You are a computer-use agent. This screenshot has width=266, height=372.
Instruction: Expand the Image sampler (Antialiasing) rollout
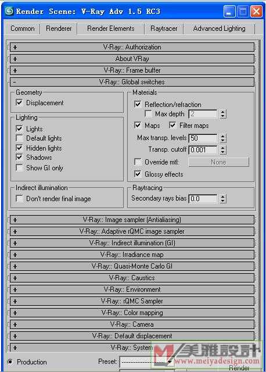pyautogui.click(x=132, y=220)
